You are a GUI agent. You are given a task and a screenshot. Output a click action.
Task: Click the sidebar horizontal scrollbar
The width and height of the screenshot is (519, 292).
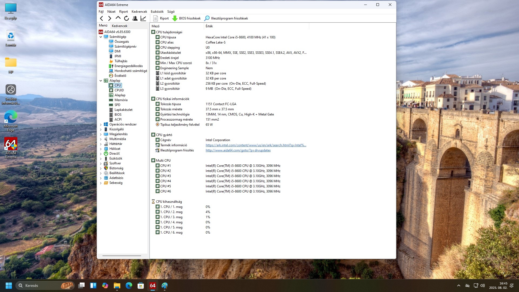click(122, 255)
